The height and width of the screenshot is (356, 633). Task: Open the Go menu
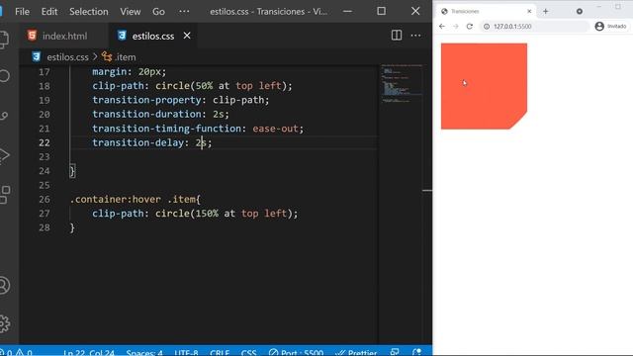point(158,11)
